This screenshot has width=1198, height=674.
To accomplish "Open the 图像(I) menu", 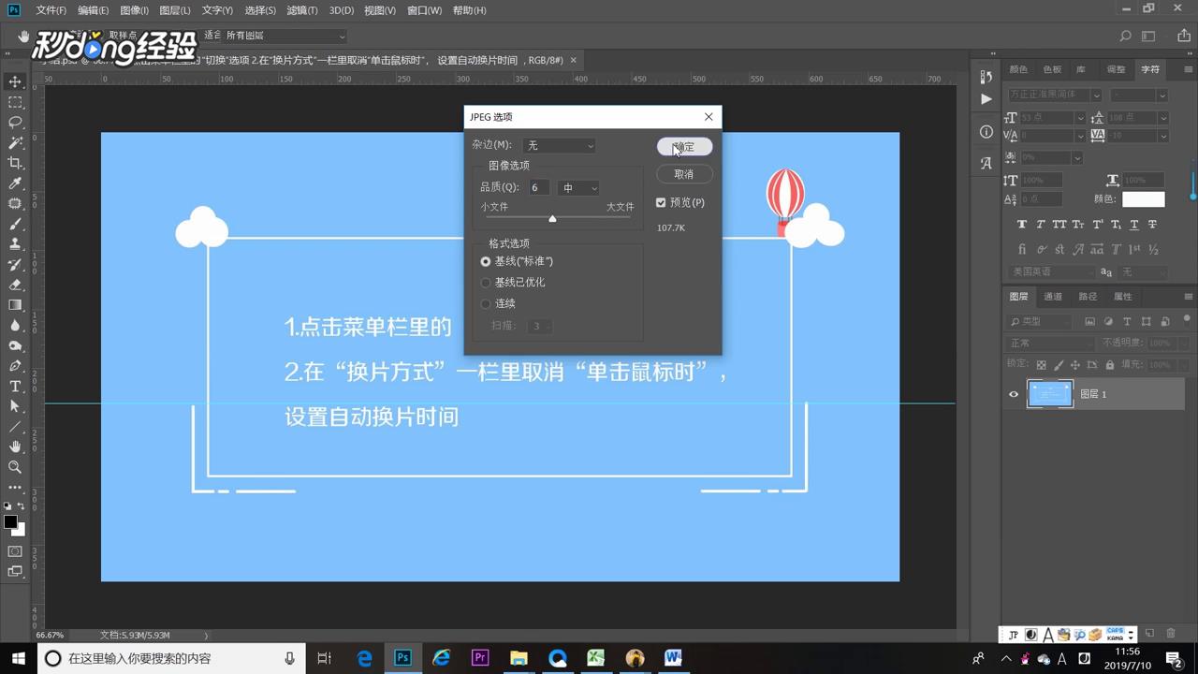I will click(134, 10).
